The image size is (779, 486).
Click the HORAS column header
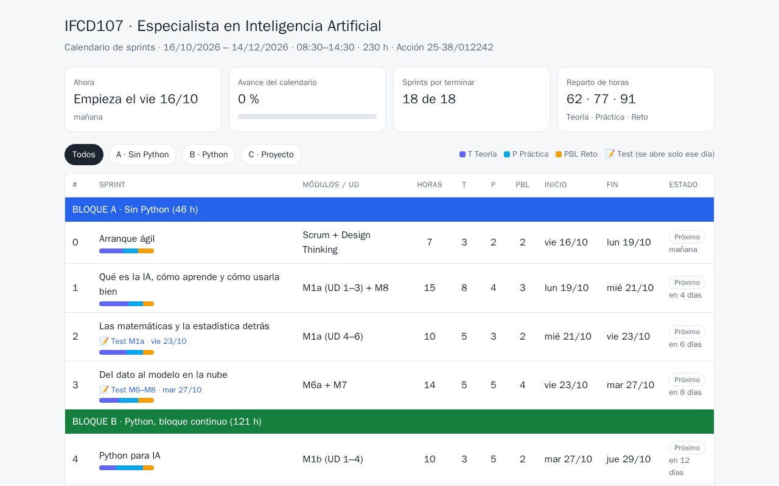(x=430, y=185)
